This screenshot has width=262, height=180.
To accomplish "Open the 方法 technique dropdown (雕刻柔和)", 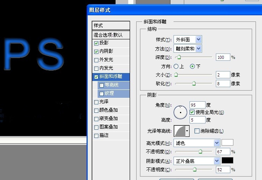I will [x=188, y=49].
